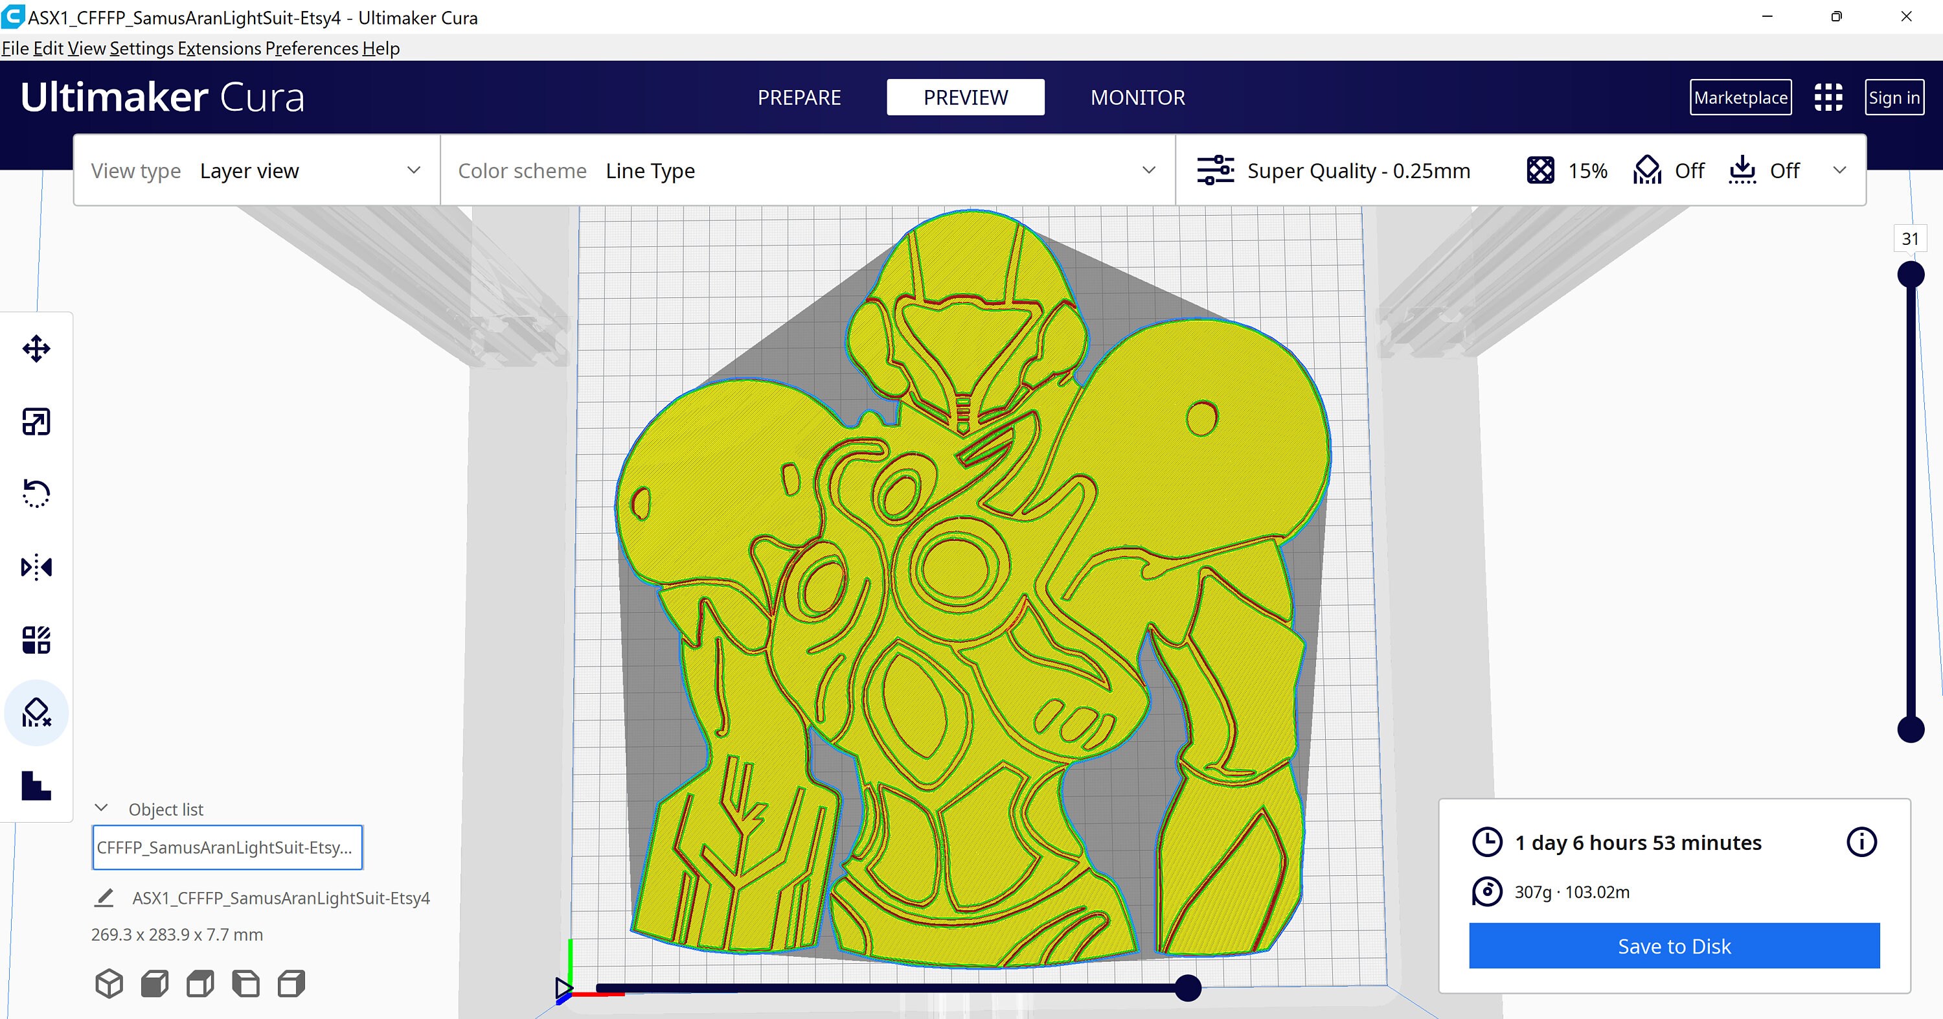Select CFFFP_SamusAranLightSuit-Etsy object in list

click(227, 847)
